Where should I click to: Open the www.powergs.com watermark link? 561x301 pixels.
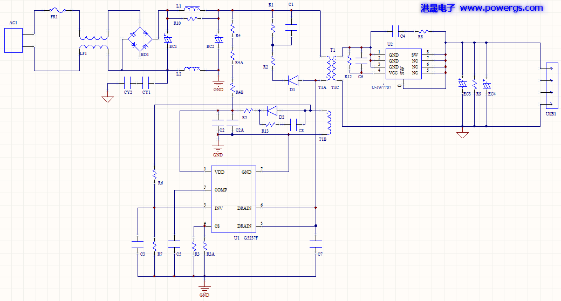(501, 8)
